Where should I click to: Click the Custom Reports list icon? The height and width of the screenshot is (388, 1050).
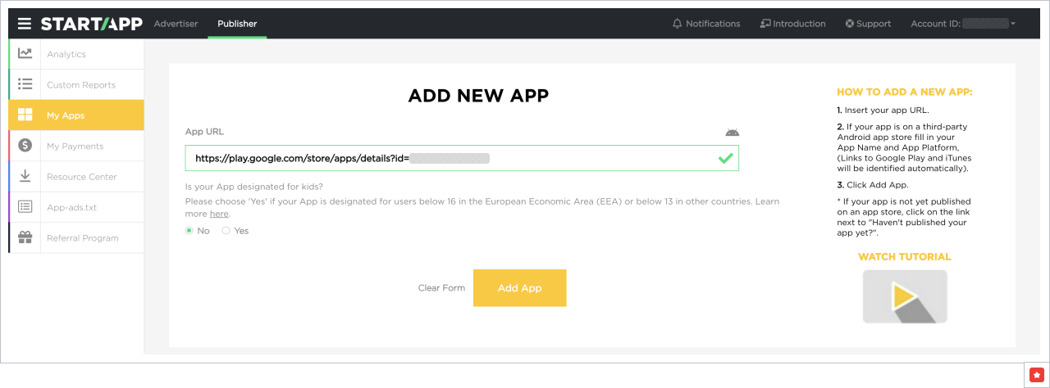pos(25,84)
